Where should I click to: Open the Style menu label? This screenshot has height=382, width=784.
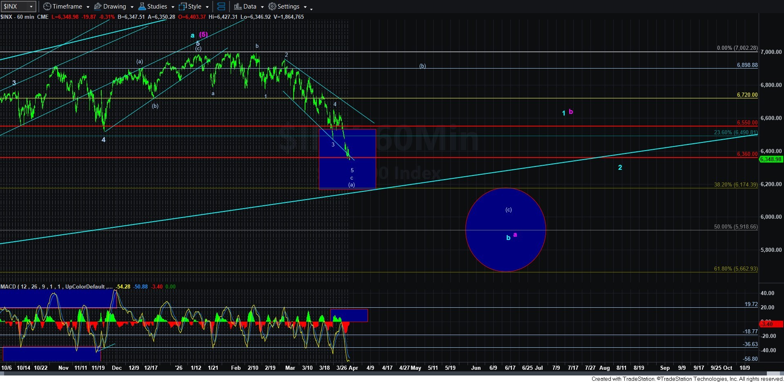pyautogui.click(x=195, y=7)
